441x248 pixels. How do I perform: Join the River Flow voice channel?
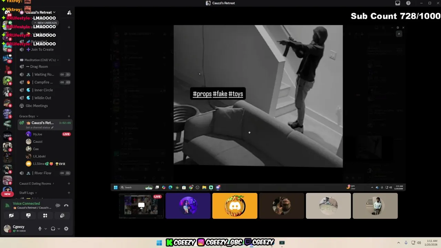click(45, 173)
